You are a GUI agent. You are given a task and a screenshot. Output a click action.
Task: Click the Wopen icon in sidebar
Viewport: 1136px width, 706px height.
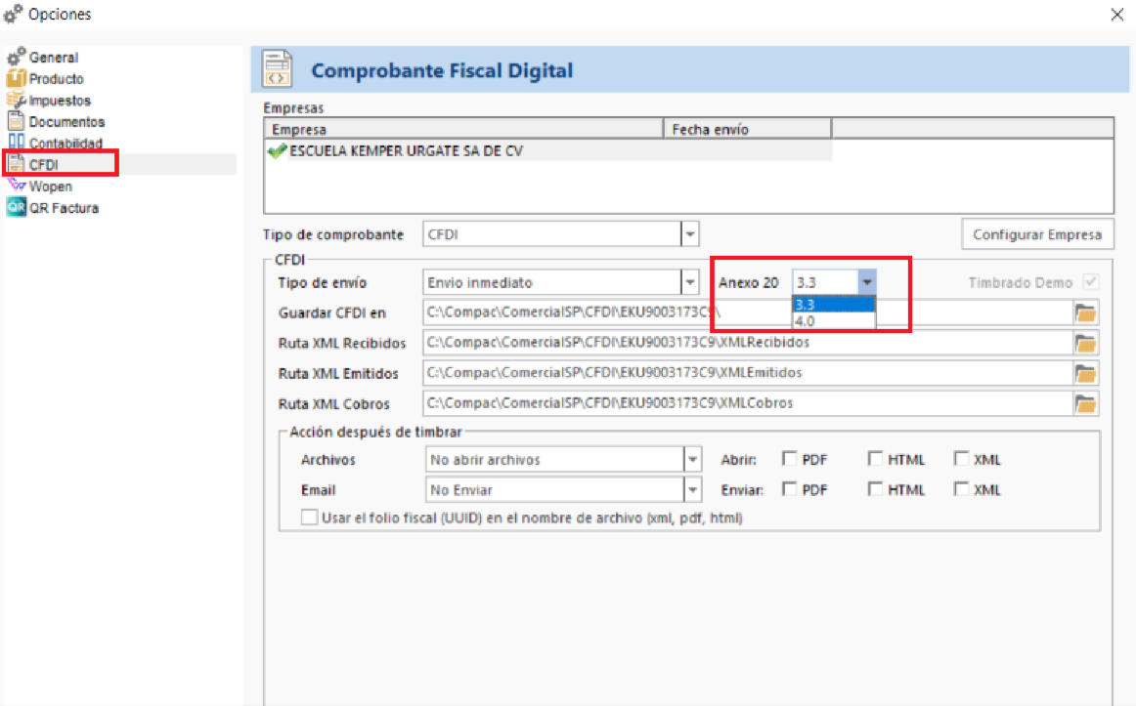click(x=16, y=186)
